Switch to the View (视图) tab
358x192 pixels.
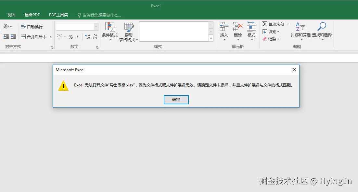coord(11,15)
